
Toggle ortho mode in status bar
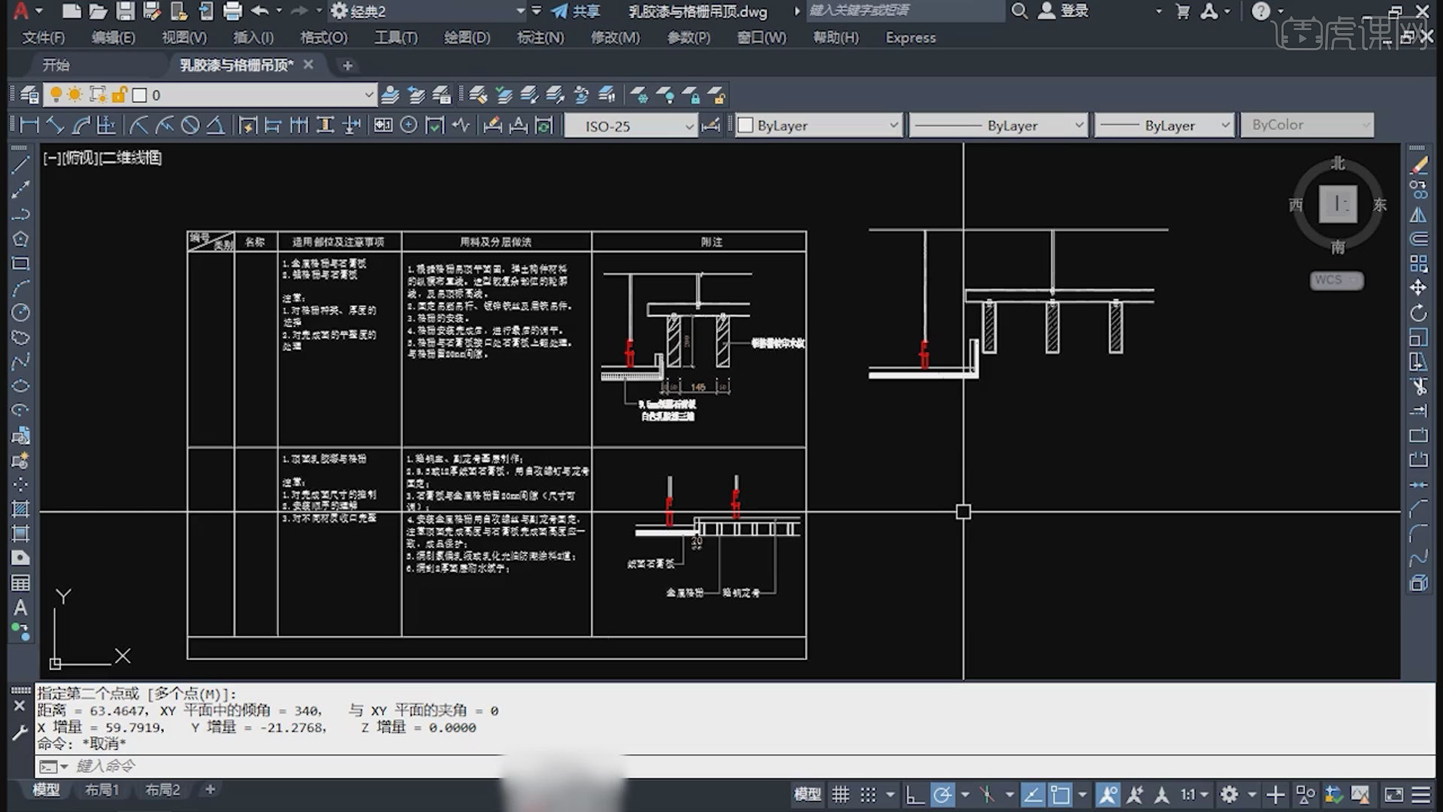(914, 795)
